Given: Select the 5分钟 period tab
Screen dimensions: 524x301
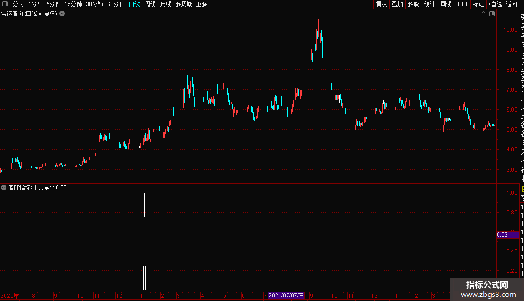Looking at the screenshot, I should pyautogui.click(x=53, y=4).
